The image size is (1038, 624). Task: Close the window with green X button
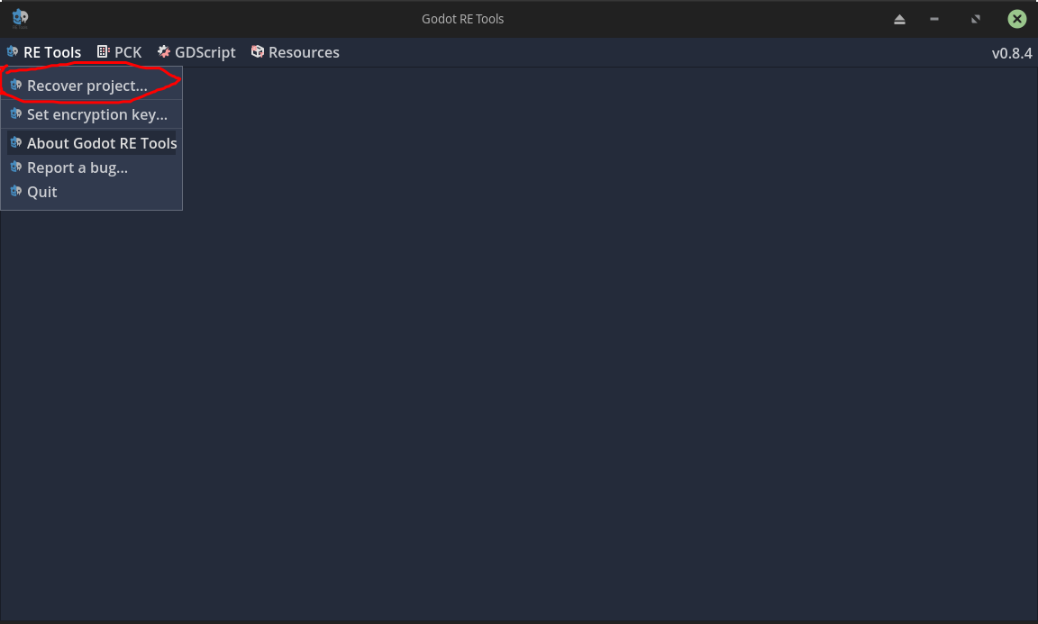[x=1016, y=19]
